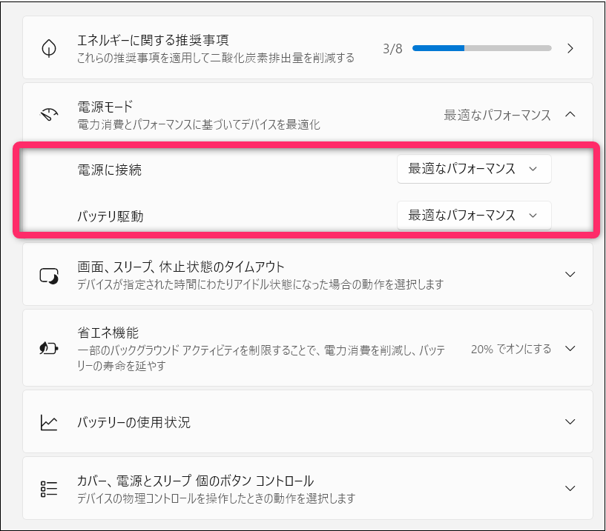
Task: Expand the screen, sleep, hibernate timeout section
Action: pos(570,274)
